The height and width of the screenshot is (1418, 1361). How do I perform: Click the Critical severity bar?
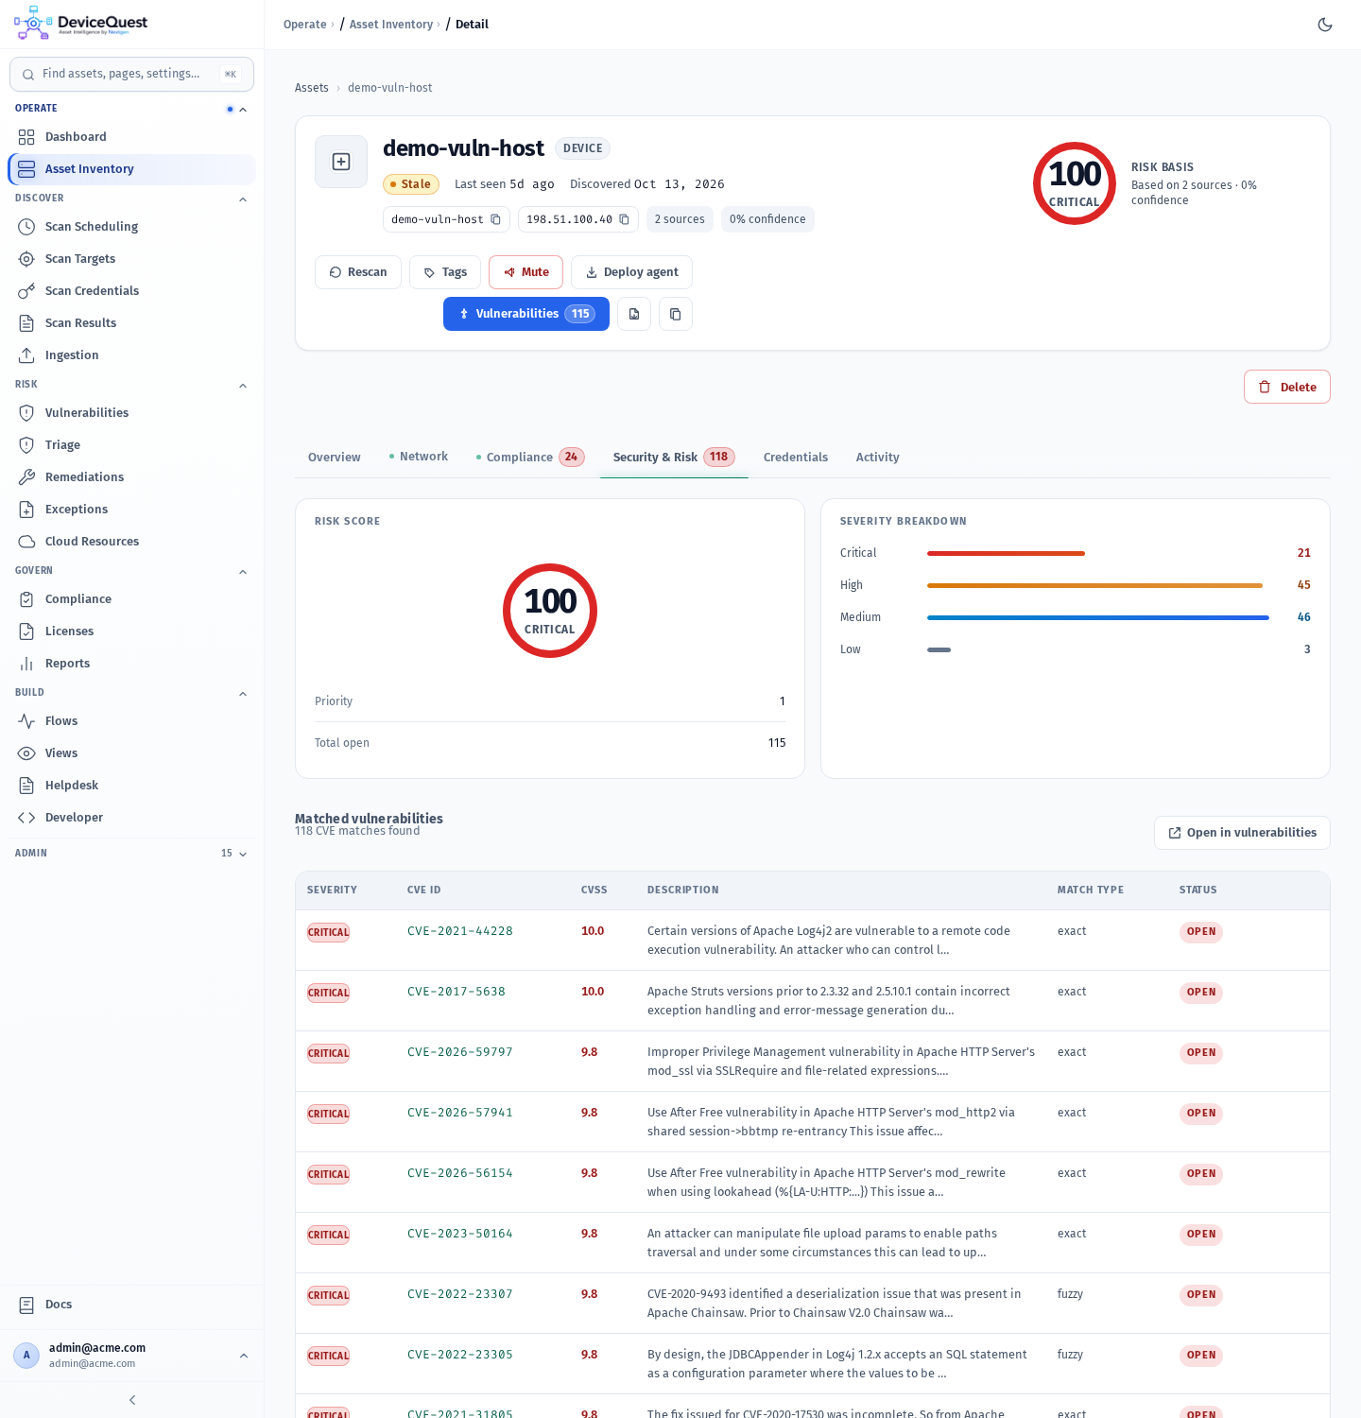click(1006, 553)
